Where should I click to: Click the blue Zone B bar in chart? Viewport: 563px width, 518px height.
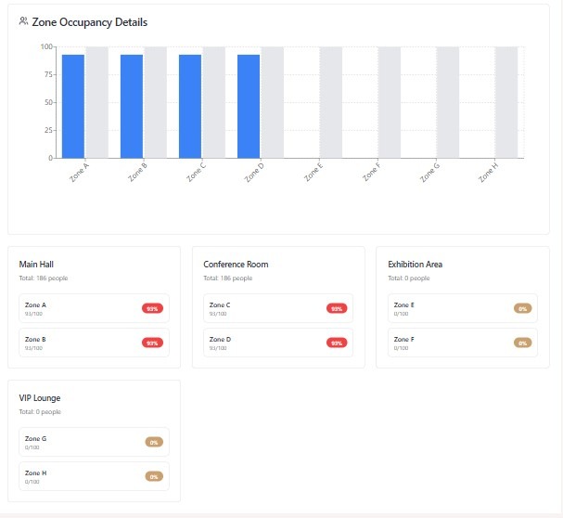[x=132, y=106]
